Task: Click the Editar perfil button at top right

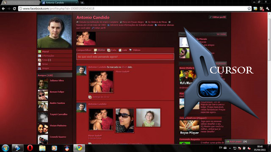Action: pos(218,17)
